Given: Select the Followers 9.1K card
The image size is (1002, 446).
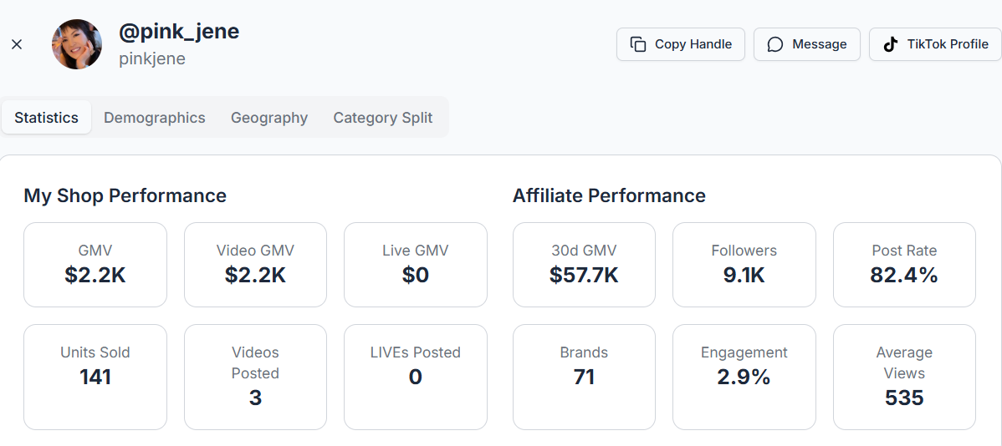Looking at the screenshot, I should click(x=744, y=264).
